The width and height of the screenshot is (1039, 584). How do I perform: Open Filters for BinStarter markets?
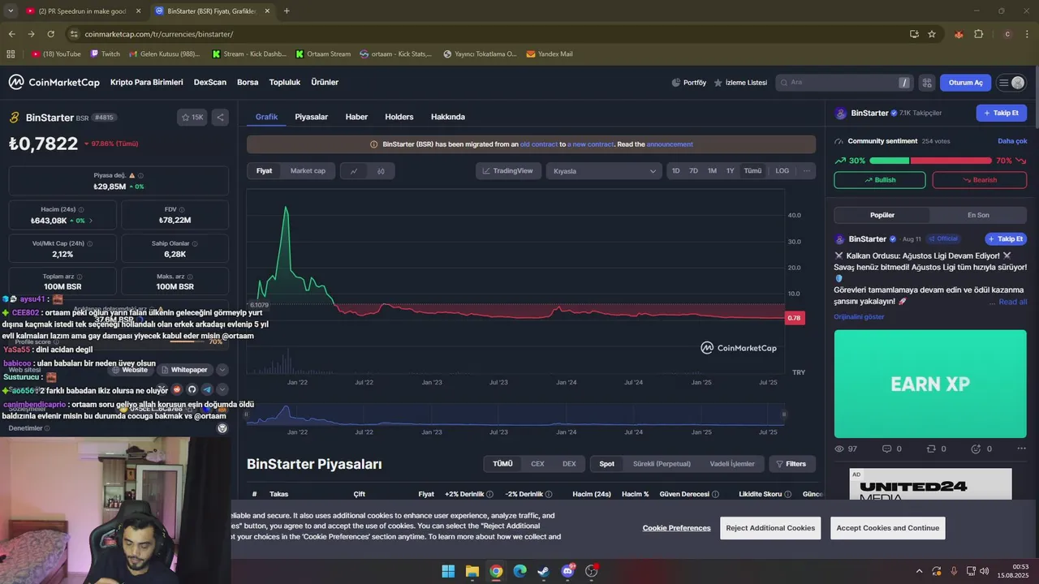point(791,464)
